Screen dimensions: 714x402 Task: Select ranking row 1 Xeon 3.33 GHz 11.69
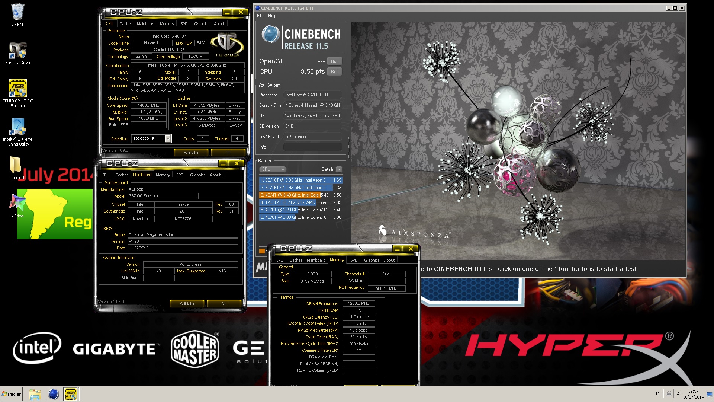tap(300, 180)
